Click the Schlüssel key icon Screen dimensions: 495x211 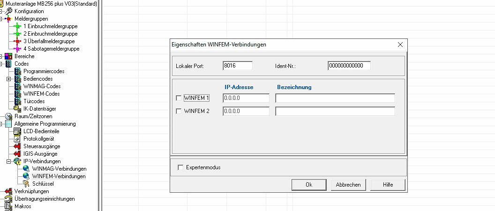pyautogui.click(x=27, y=184)
